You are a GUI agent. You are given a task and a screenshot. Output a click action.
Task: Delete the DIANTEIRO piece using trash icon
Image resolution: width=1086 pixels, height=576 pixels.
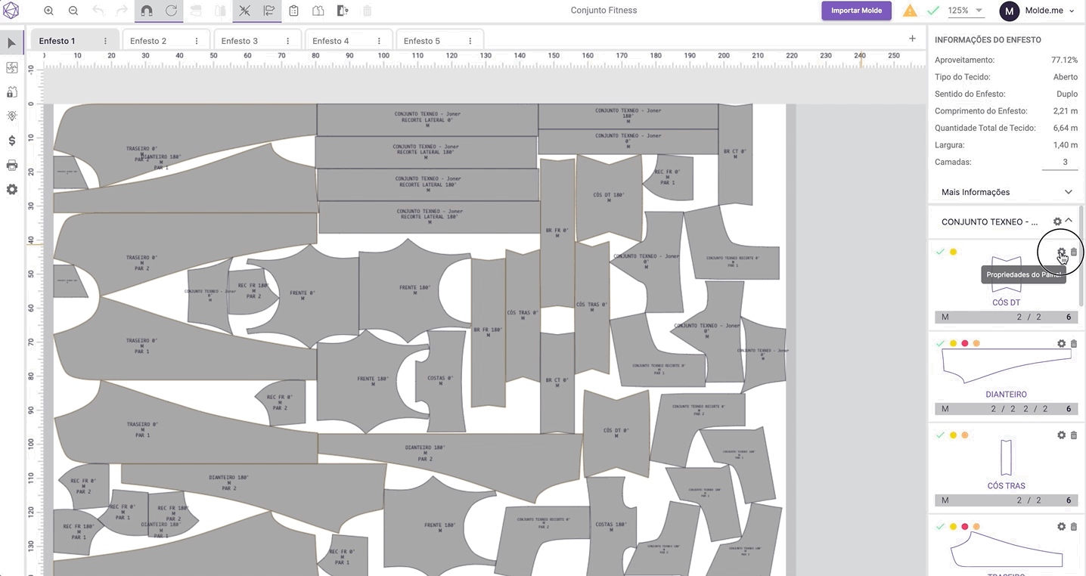point(1074,343)
